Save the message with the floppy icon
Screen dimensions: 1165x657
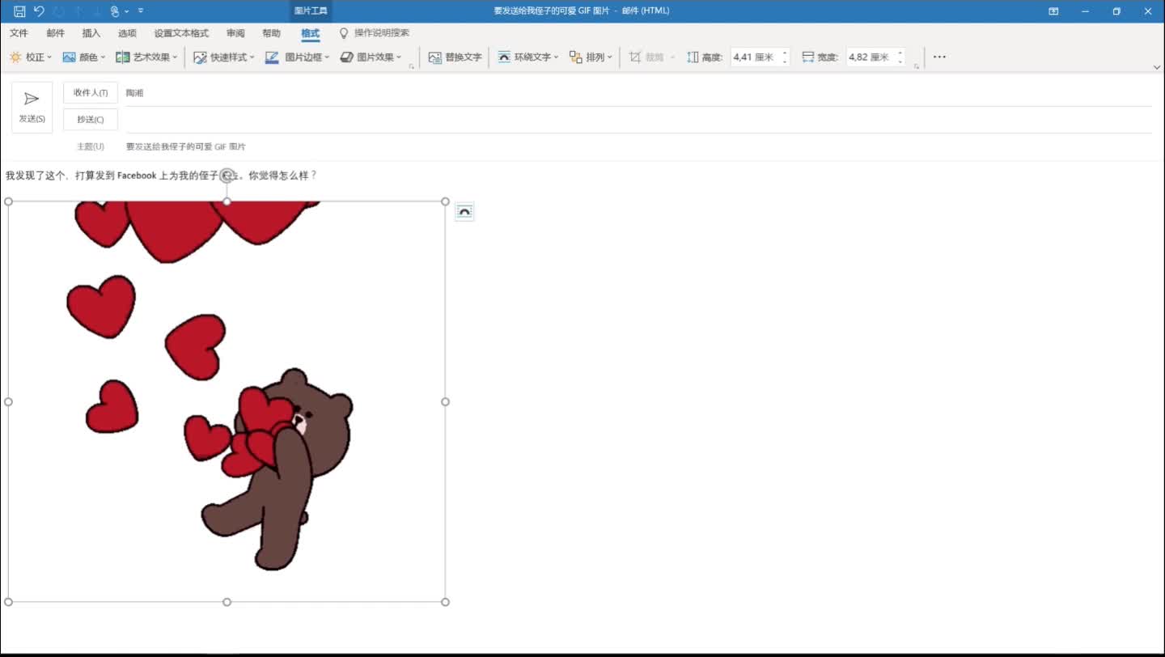click(19, 11)
